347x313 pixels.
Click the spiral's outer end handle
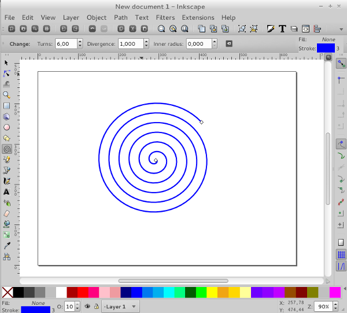click(201, 122)
